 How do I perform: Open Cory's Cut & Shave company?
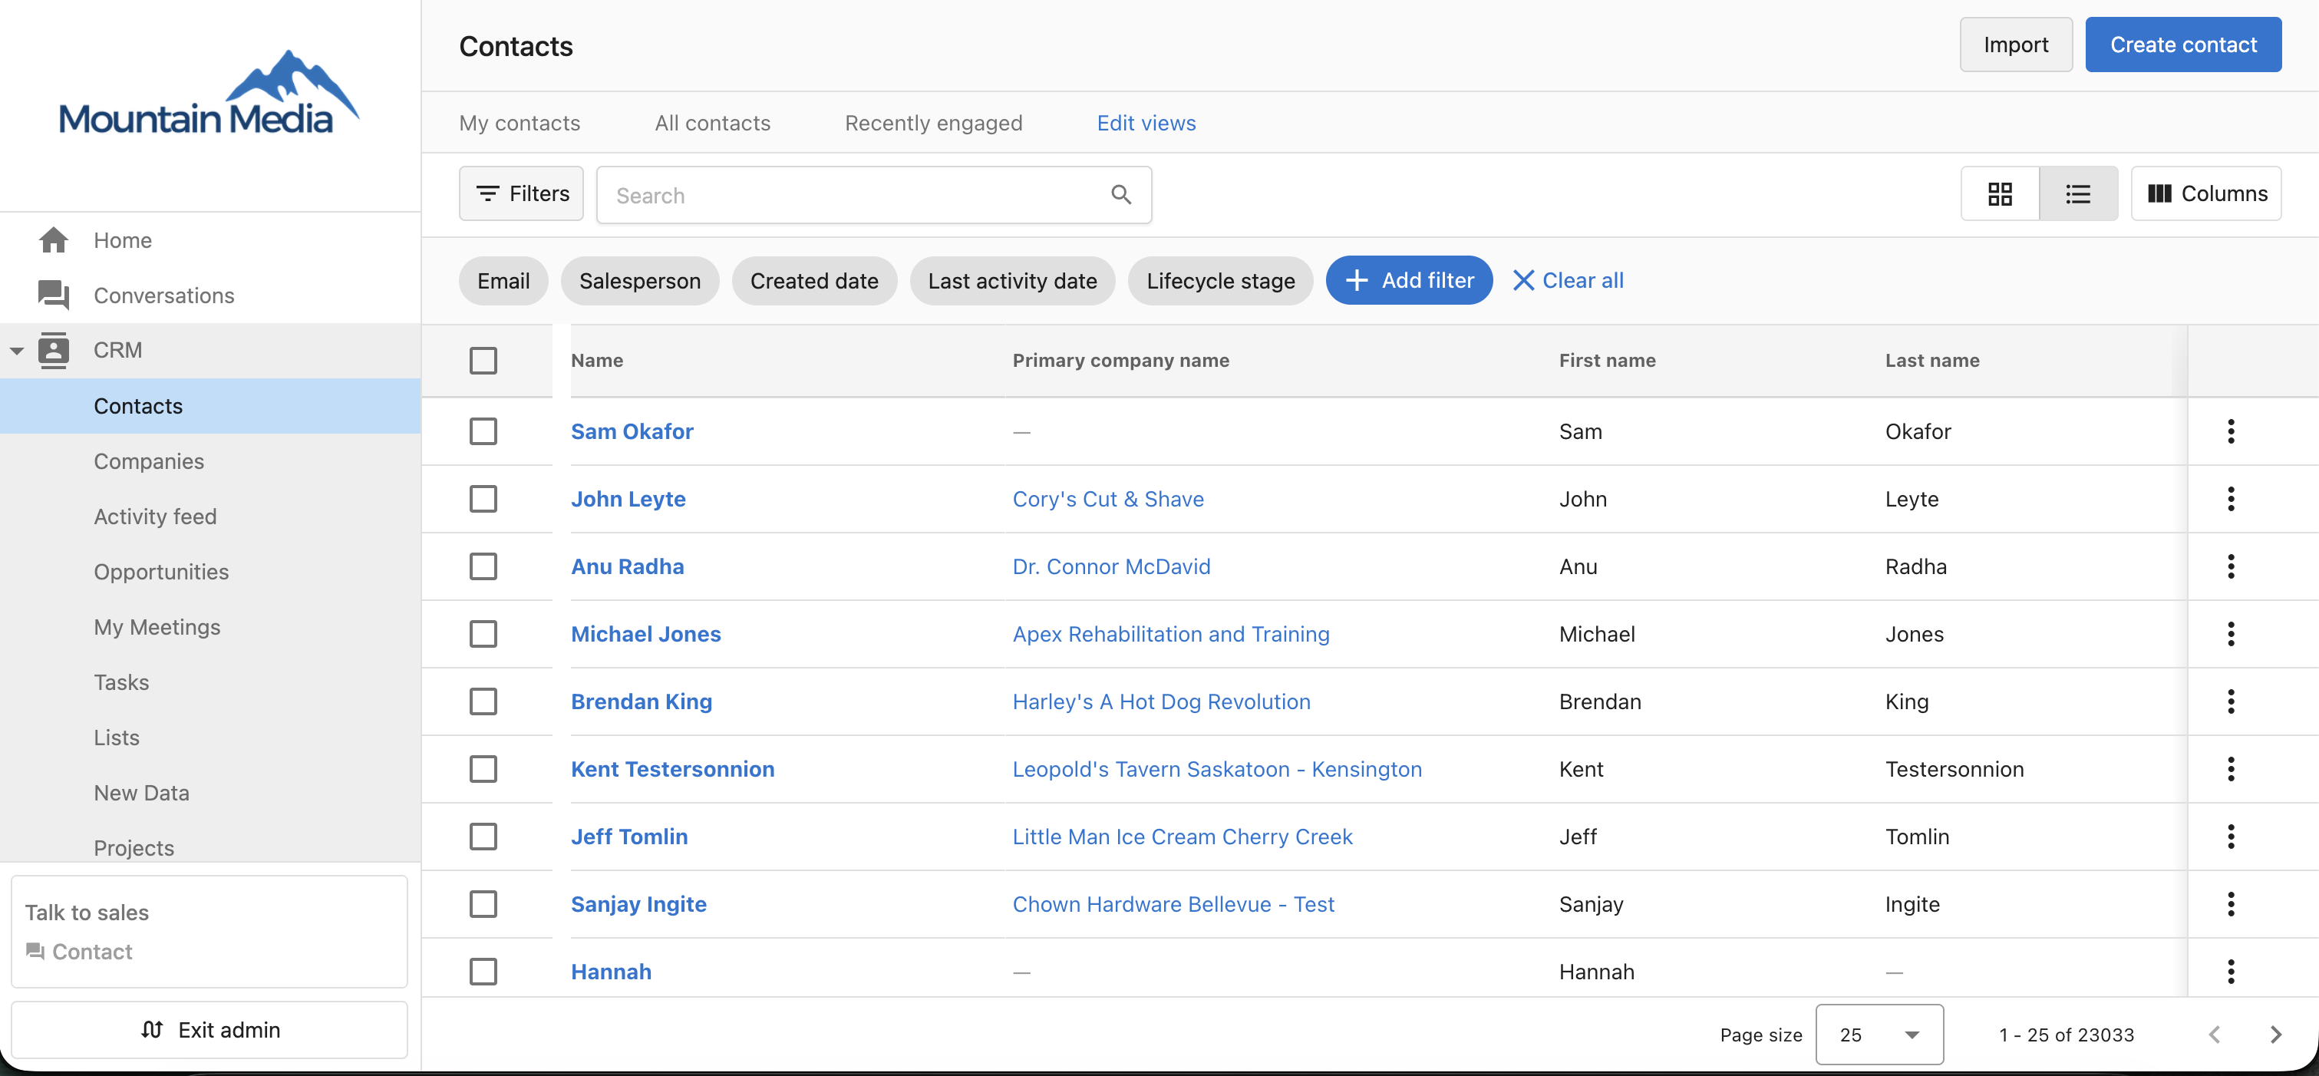(1108, 499)
